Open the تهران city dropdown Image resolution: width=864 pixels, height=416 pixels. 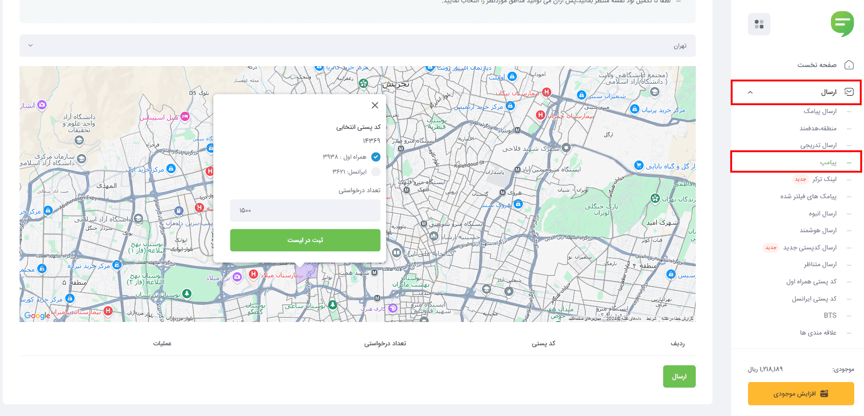(357, 46)
